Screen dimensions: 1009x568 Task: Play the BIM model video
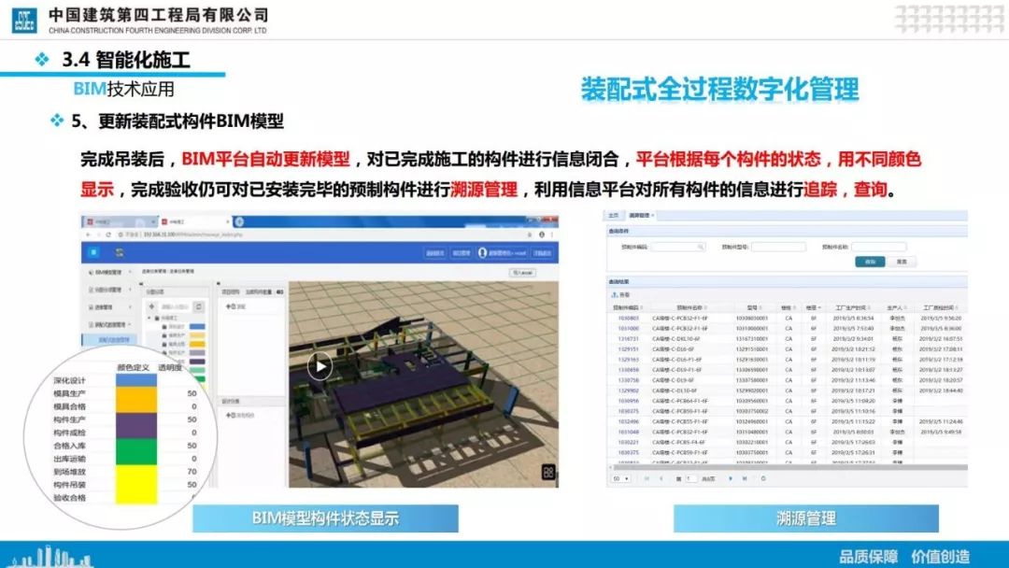coord(320,366)
